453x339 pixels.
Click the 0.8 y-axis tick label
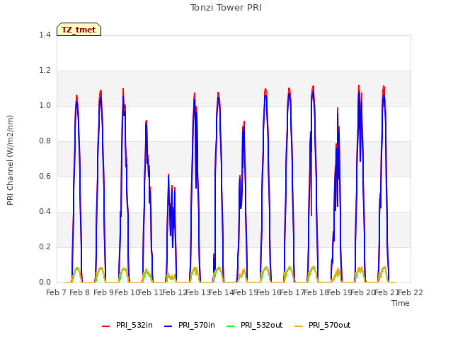pos(45,141)
